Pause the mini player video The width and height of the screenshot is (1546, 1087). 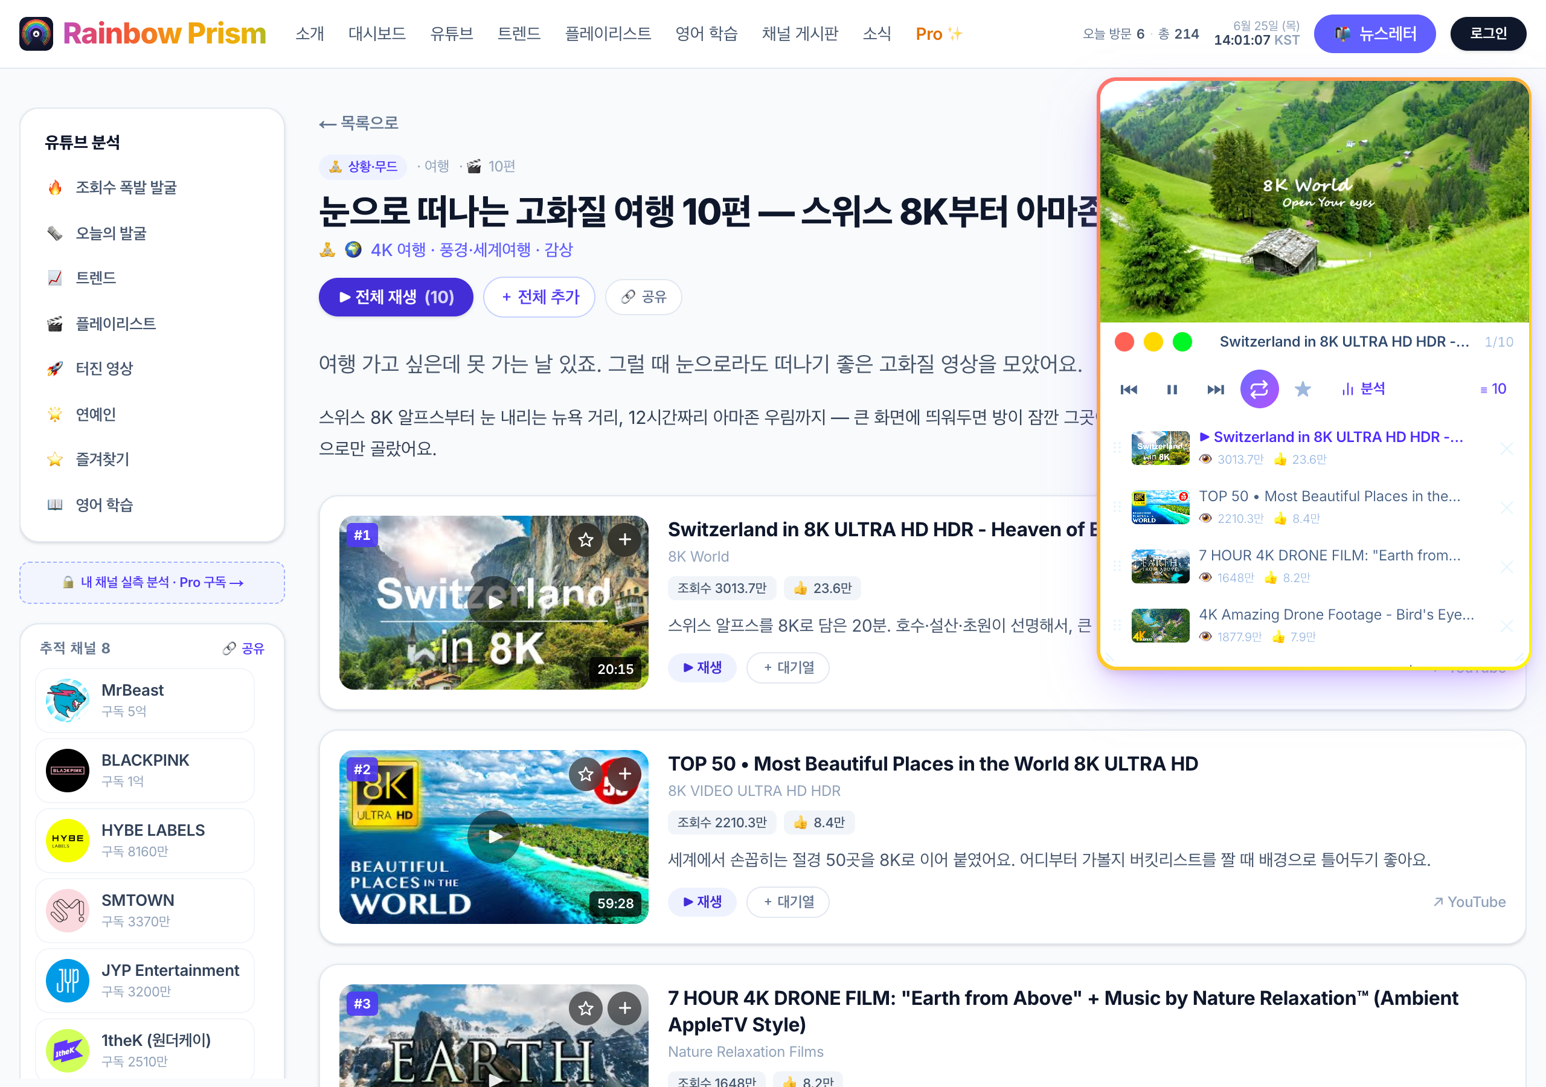click(1172, 390)
